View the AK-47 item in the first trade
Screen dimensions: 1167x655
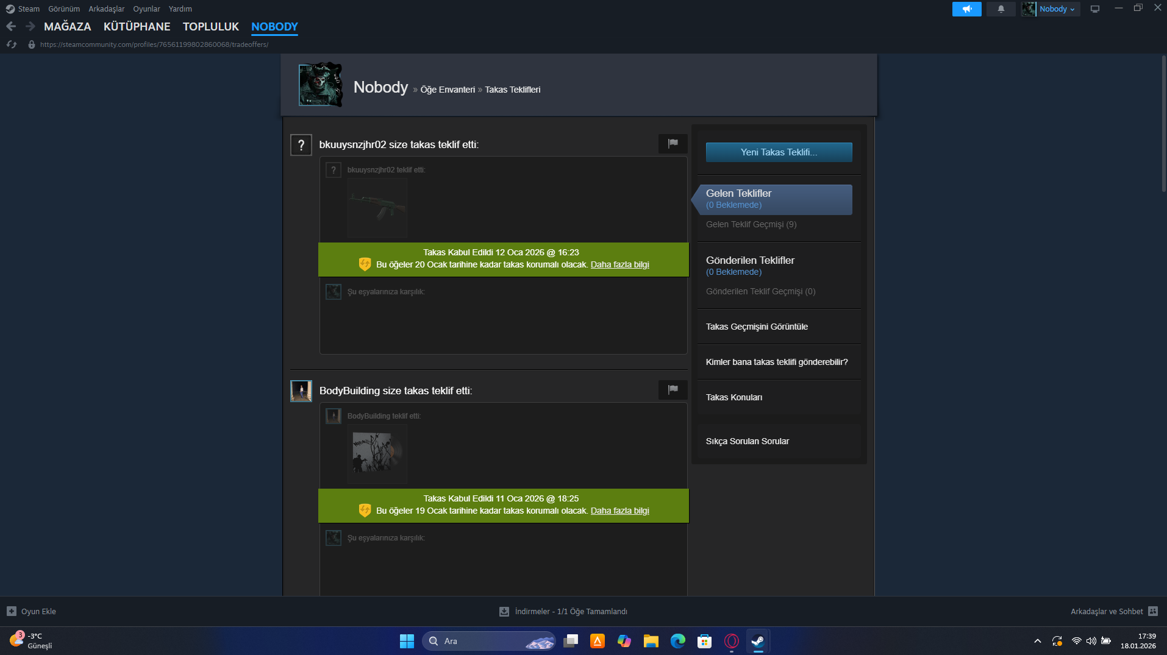tap(377, 208)
